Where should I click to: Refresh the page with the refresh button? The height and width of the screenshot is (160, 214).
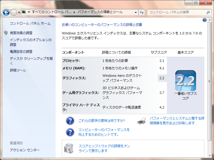coord(142,12)
